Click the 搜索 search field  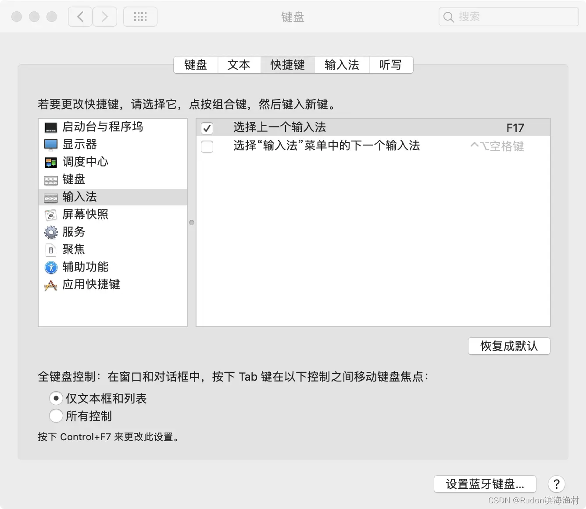point(509,17)
